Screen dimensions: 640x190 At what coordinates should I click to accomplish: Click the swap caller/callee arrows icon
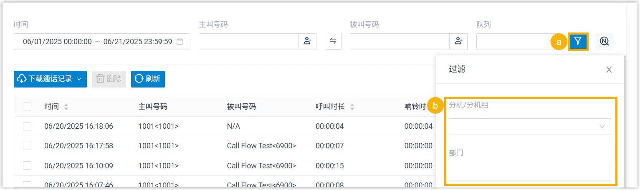(x=333, y=41)
